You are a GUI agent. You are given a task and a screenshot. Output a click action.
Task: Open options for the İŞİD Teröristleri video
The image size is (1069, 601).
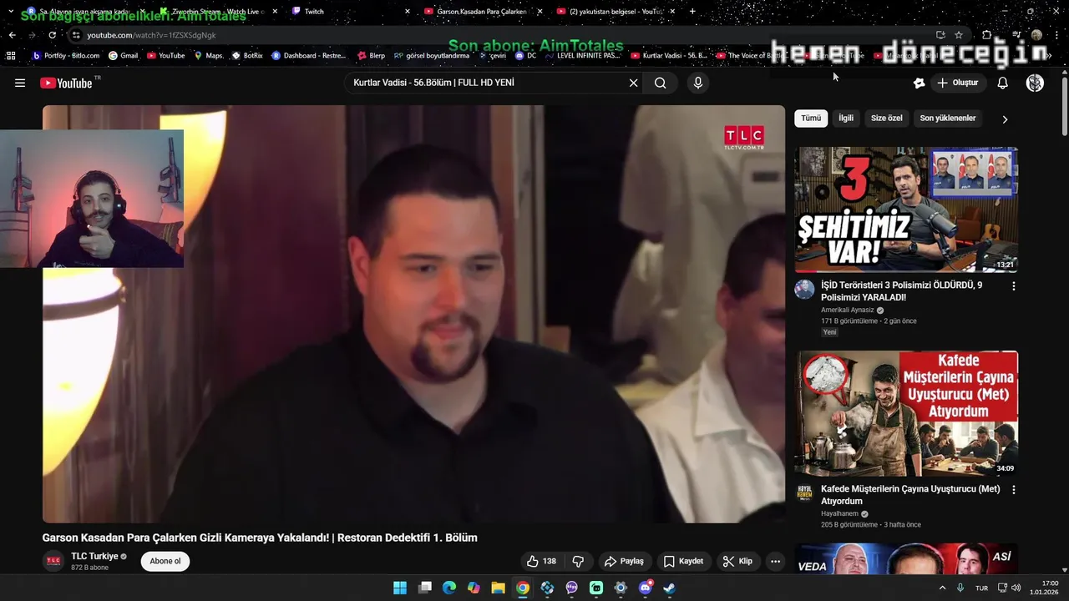[x=1014, y=285]
